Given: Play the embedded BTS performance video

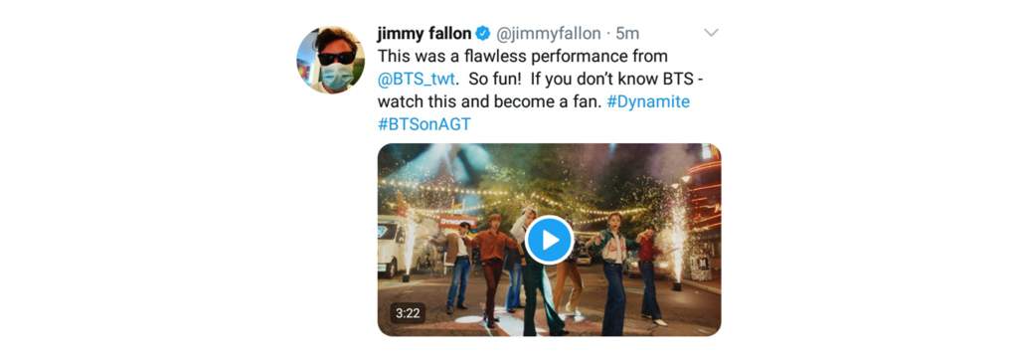Looking at the screenshot, I should tap(549, 240).
